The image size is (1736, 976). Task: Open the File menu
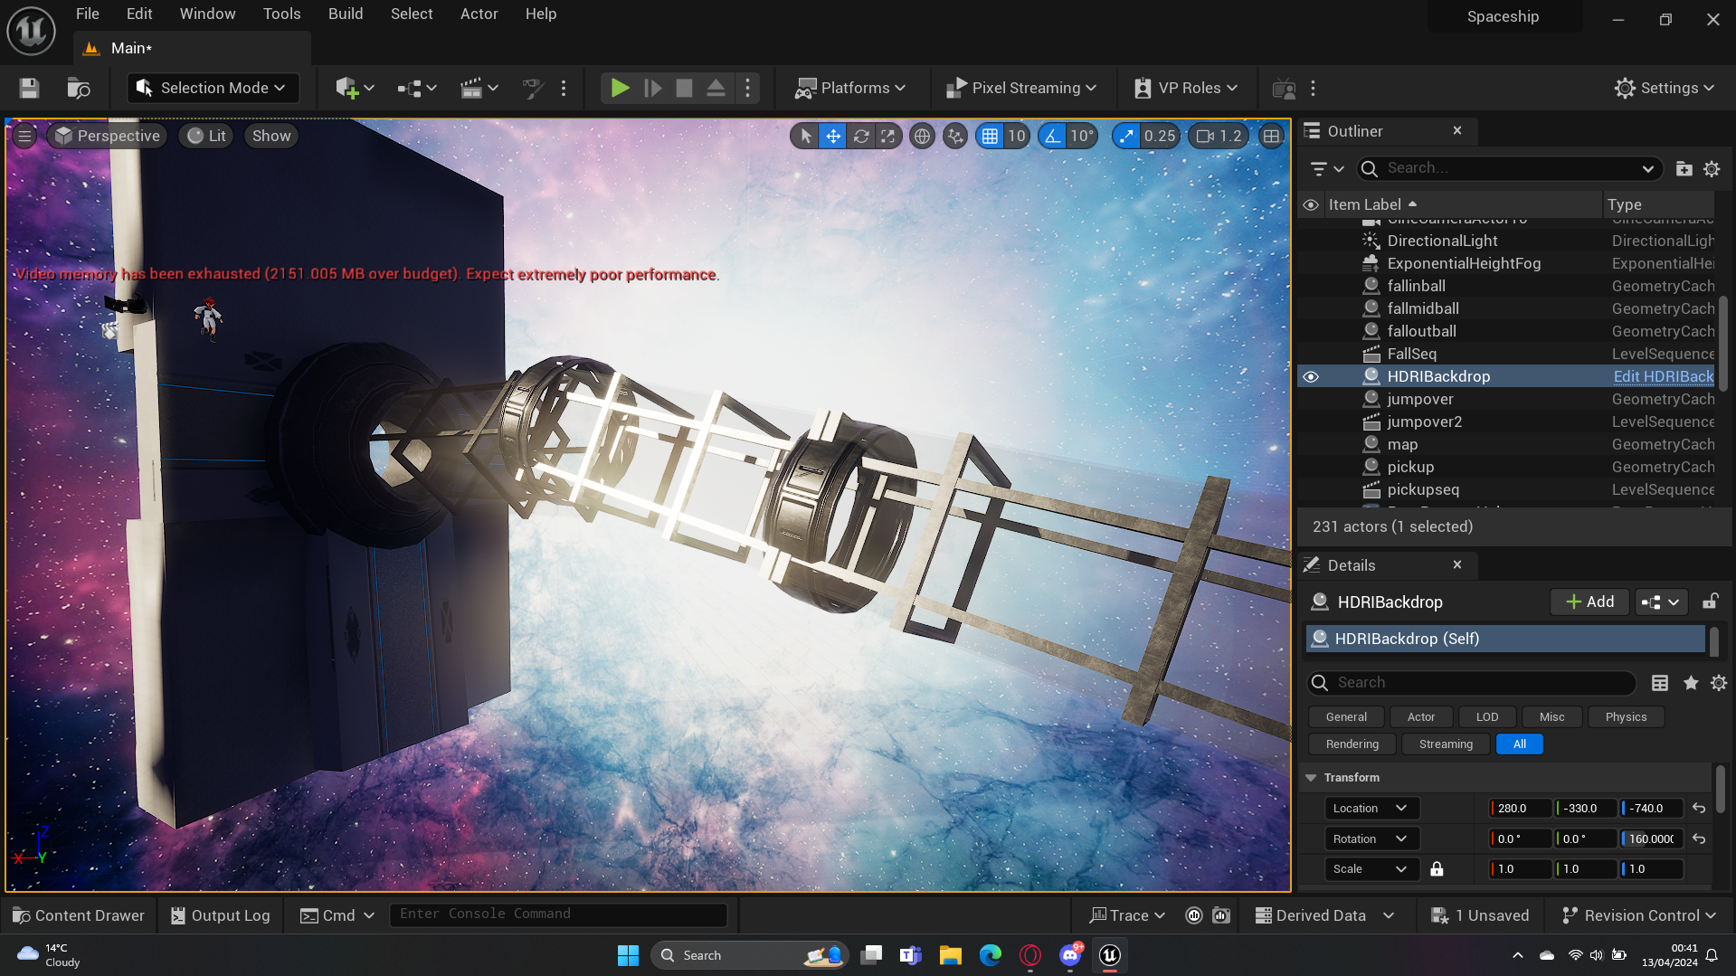tap(88, 14)
